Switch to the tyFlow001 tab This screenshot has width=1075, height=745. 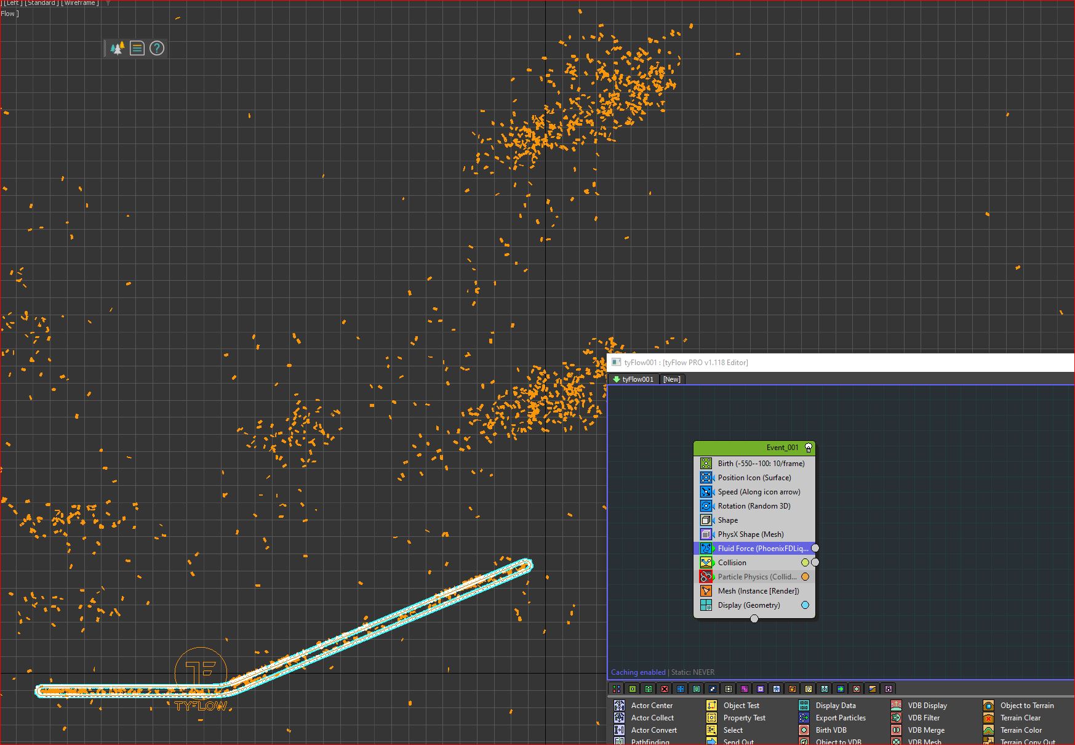[x=633, y=379]
